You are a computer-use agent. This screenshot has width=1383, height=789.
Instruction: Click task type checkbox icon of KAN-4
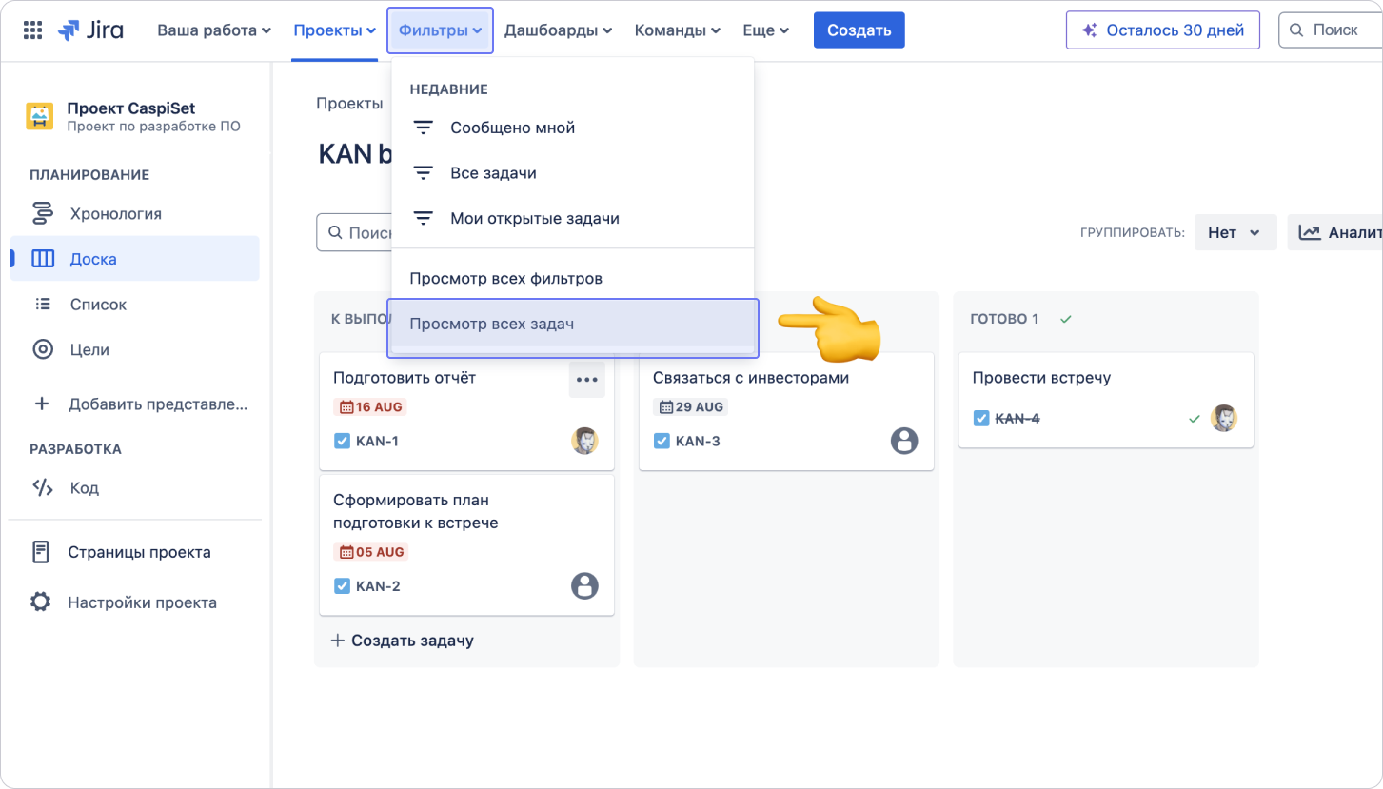click(x=981, y=418)
